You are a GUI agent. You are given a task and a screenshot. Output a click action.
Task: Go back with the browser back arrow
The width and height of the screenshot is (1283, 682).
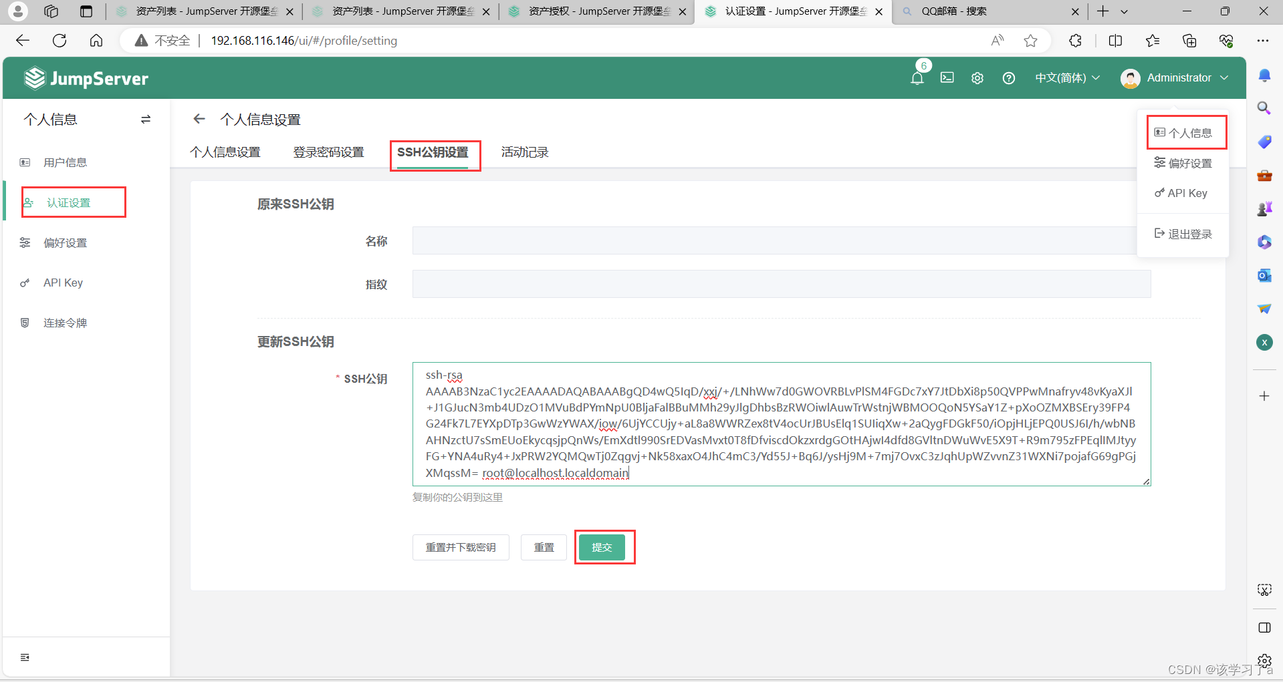tap(23, 41)
